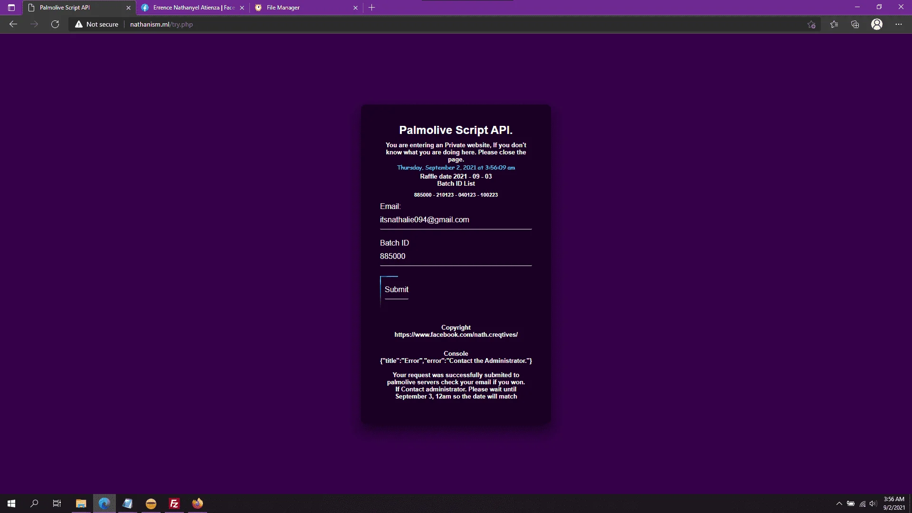Open the taskbar clock showing 3:56 AM
This screenshot has width=912, height=513.
click(x=893, y=503)
